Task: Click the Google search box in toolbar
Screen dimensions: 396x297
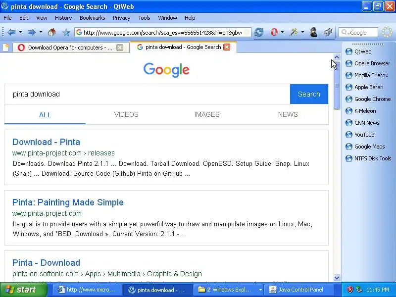Action: click(358, 33)
